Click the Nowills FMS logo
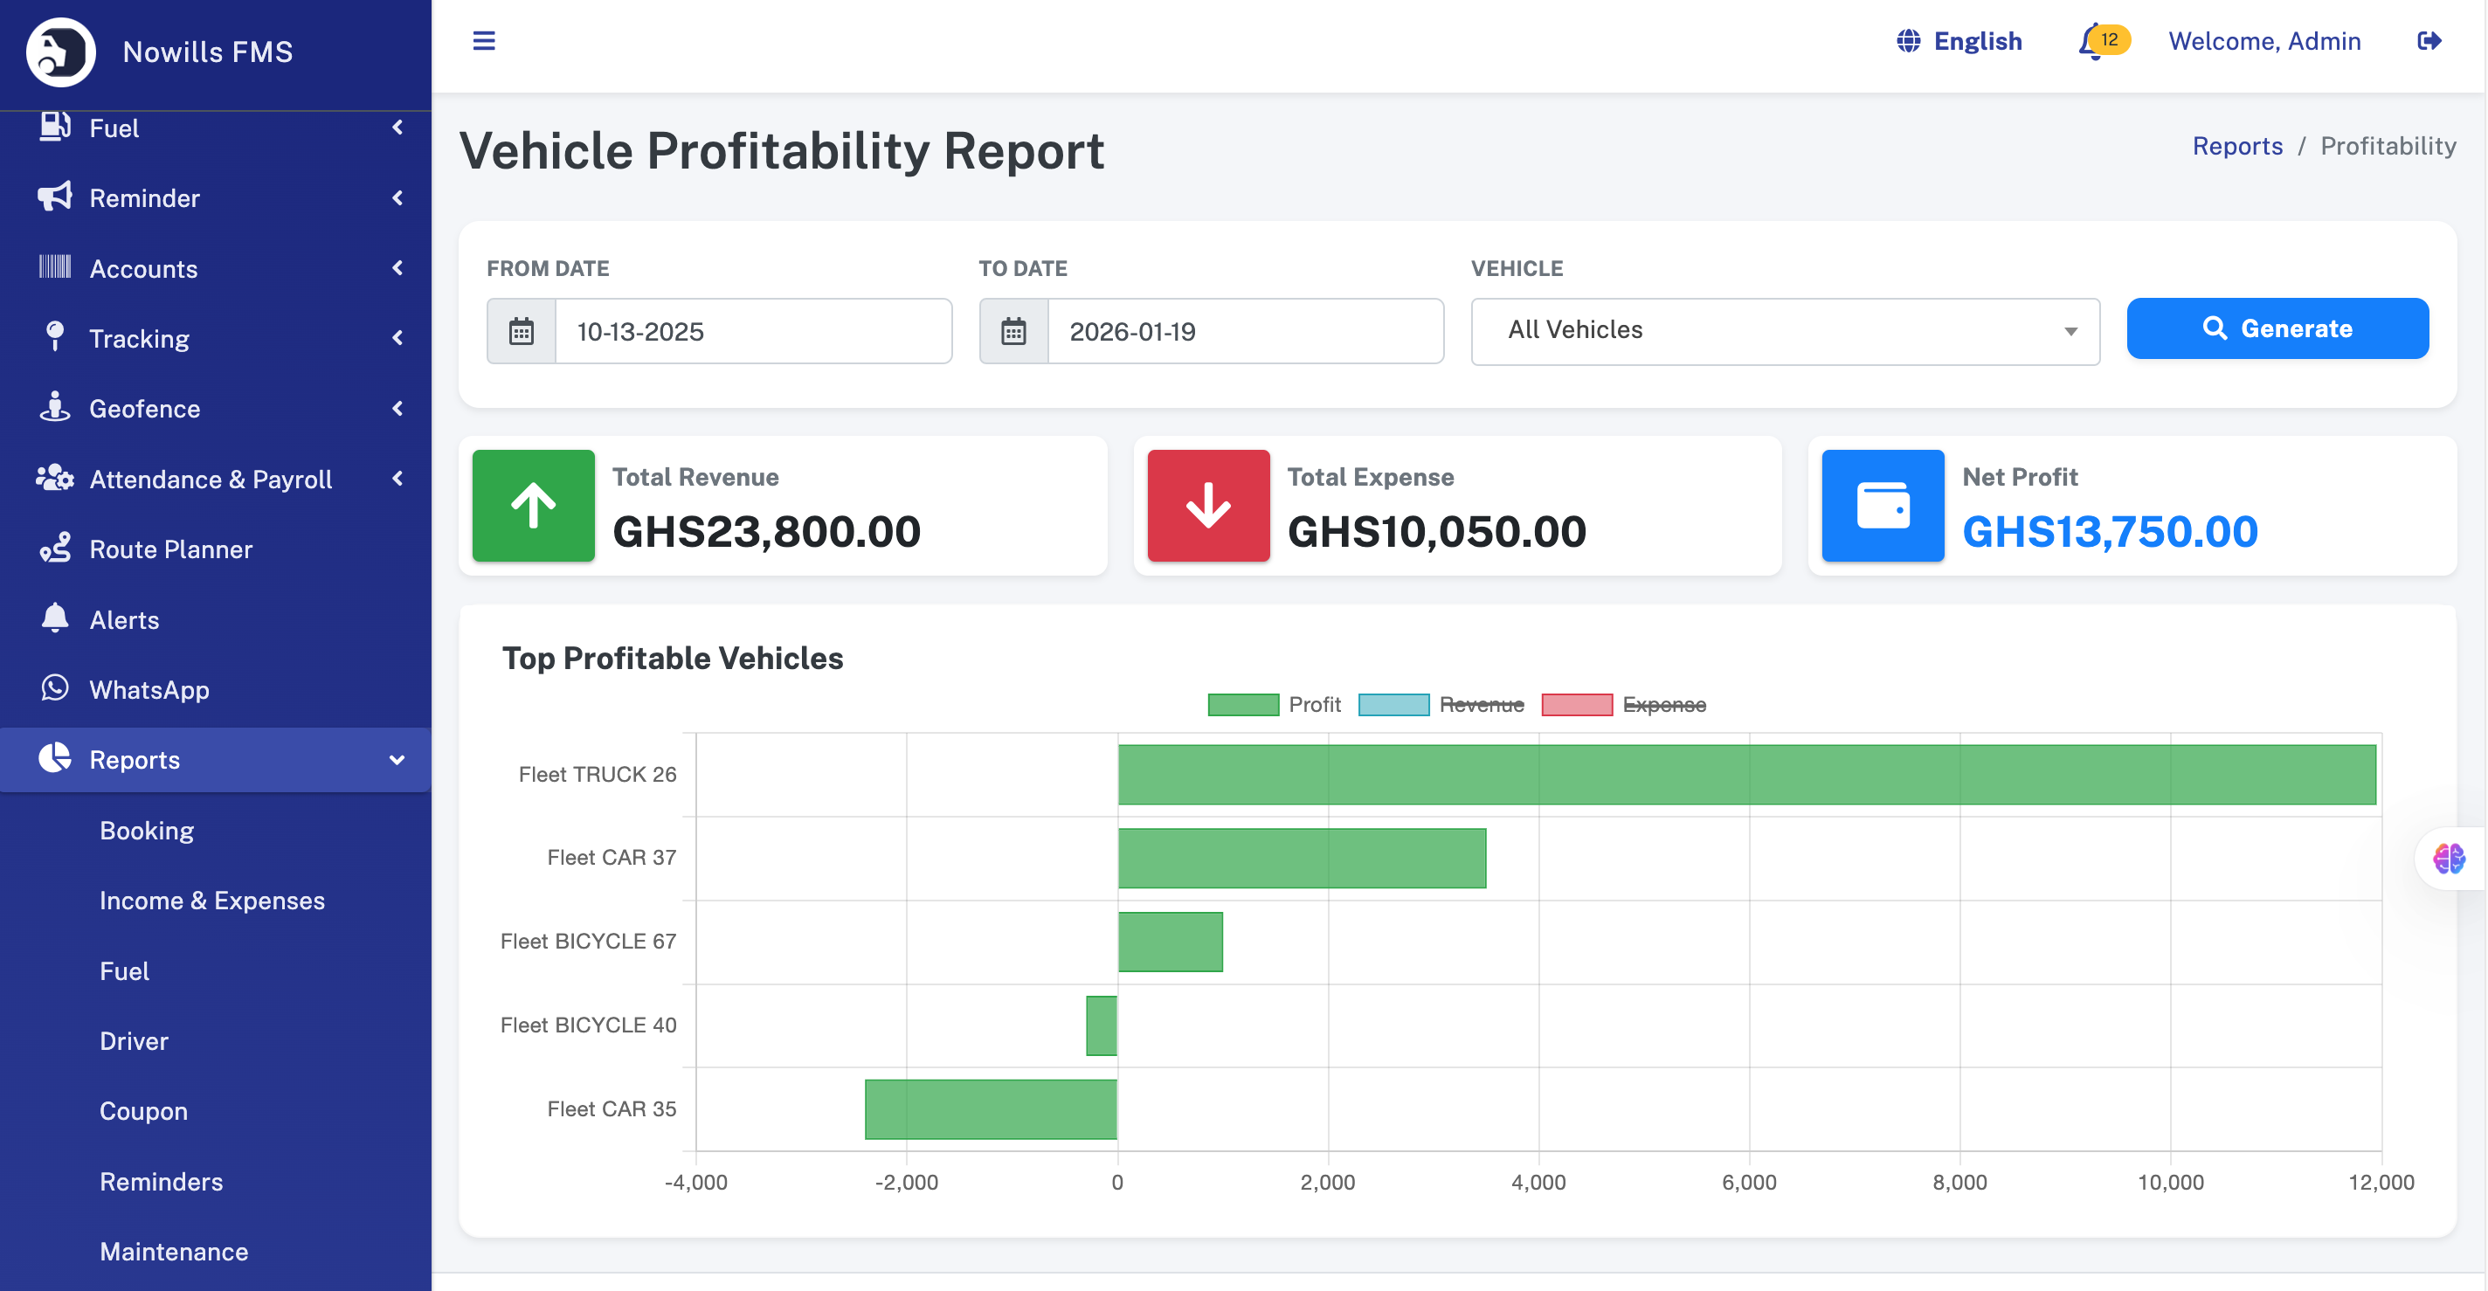This screenshot has height=1291, width=2488. pyautogui.click(x=61, y=52)
